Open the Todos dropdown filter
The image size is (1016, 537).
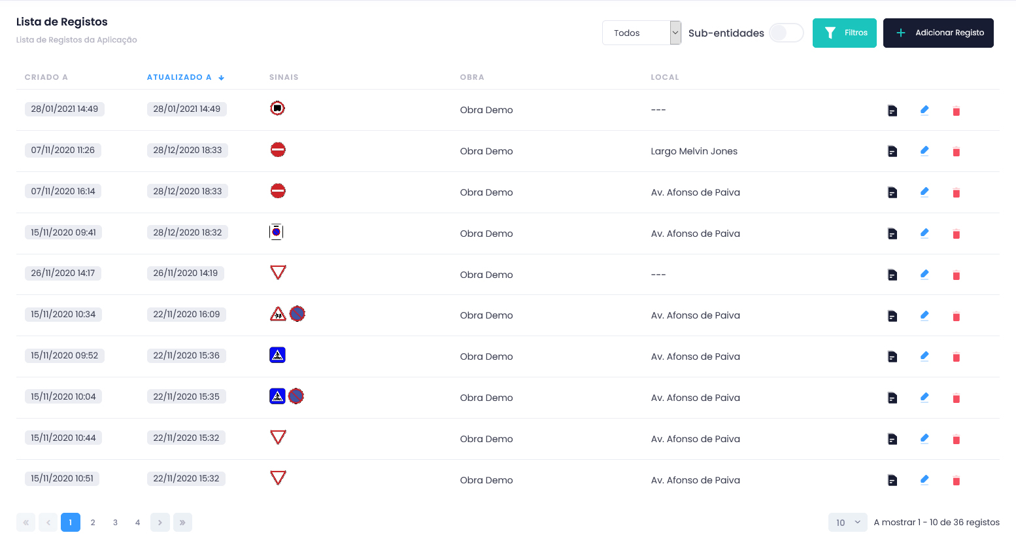point(641,33)
